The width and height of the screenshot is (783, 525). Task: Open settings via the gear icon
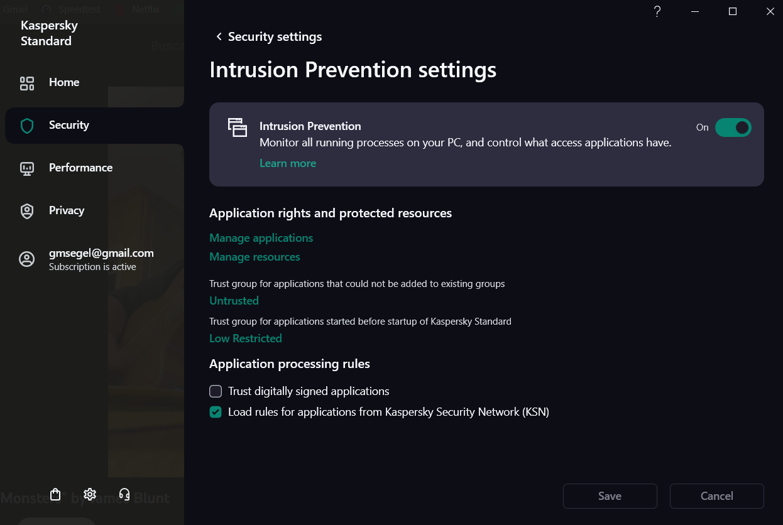coord(90,494)
